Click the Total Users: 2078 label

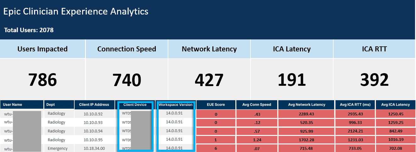click(29, 30)
